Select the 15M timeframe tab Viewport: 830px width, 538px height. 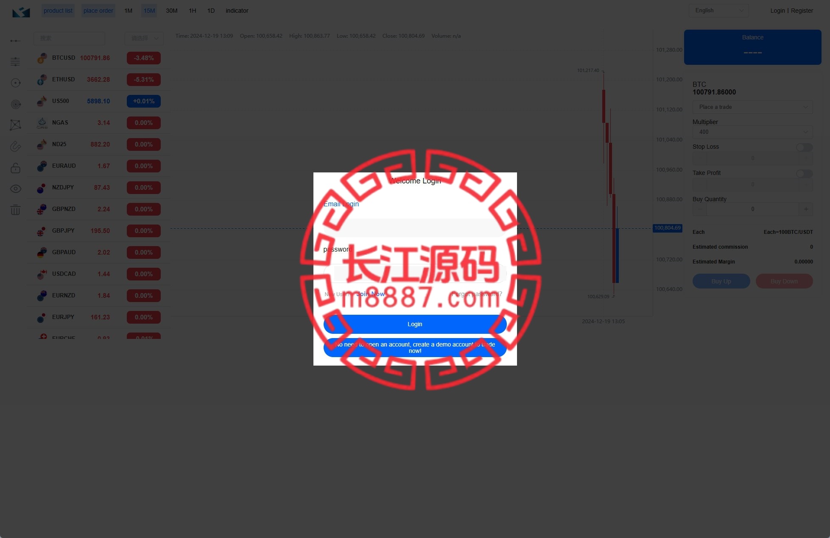(x=149, y=10)
